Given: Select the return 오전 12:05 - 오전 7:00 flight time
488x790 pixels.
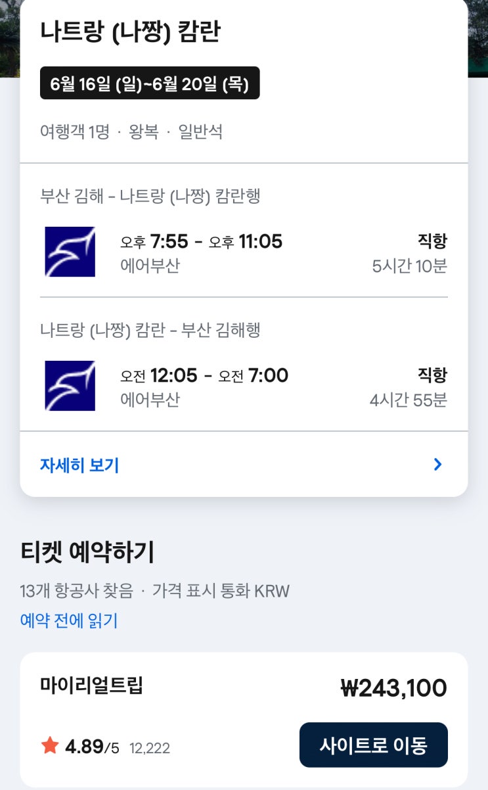Looking at the screenshot, I should click(204, 376).
